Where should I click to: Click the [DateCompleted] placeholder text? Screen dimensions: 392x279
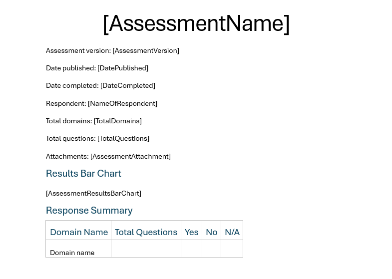128,86
